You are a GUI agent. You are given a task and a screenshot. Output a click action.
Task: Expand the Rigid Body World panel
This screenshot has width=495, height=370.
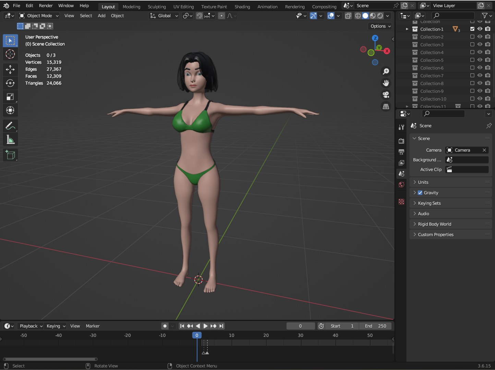point(451,224)
